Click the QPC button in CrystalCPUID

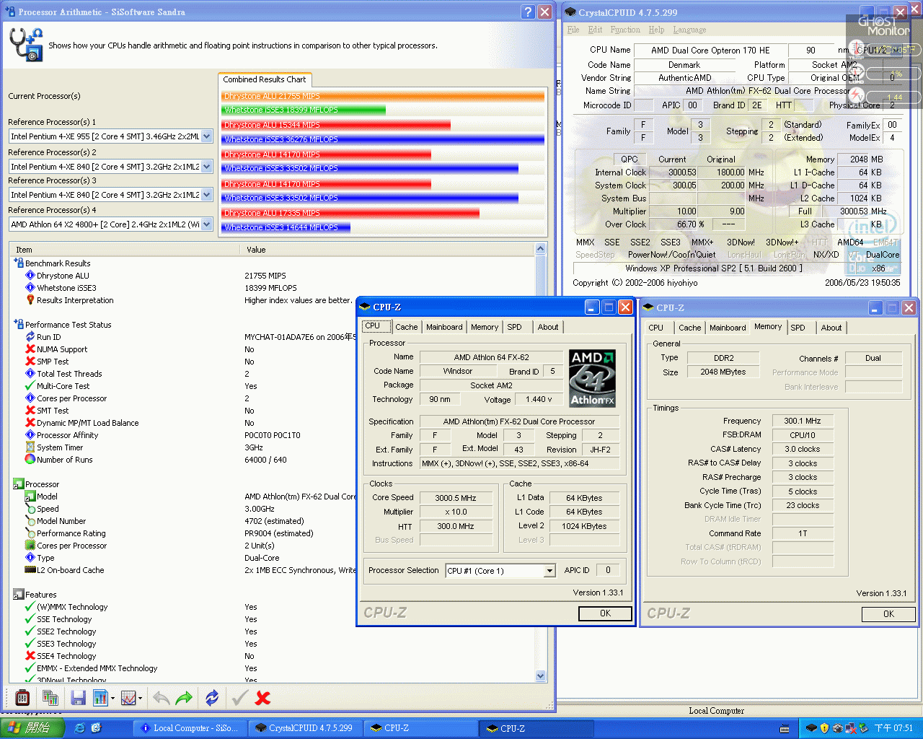click(630, 159)
